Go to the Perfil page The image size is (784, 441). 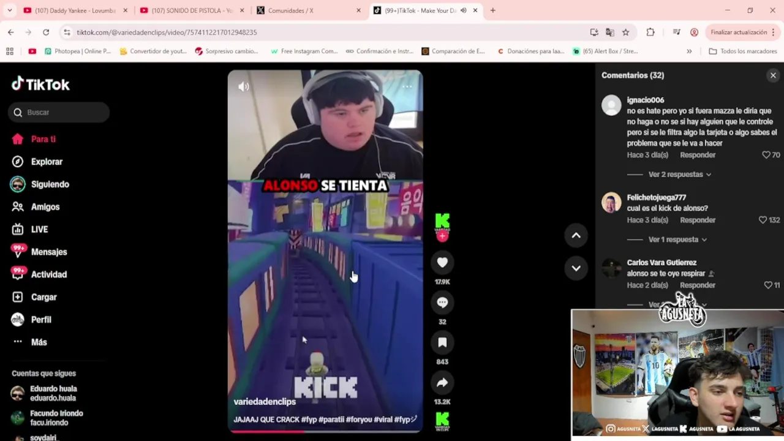pos(31,320)
